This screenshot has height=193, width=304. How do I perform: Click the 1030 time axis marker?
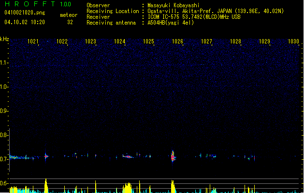click(x=293, y=41)
